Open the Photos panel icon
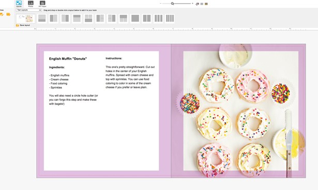Viewport: 318px width, 190px height. tap(31, 3)
